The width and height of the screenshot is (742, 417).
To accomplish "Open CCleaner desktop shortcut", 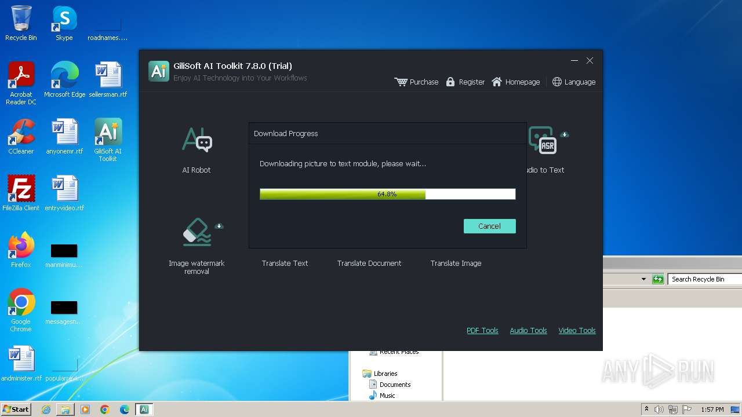I will tap(21, 137).
